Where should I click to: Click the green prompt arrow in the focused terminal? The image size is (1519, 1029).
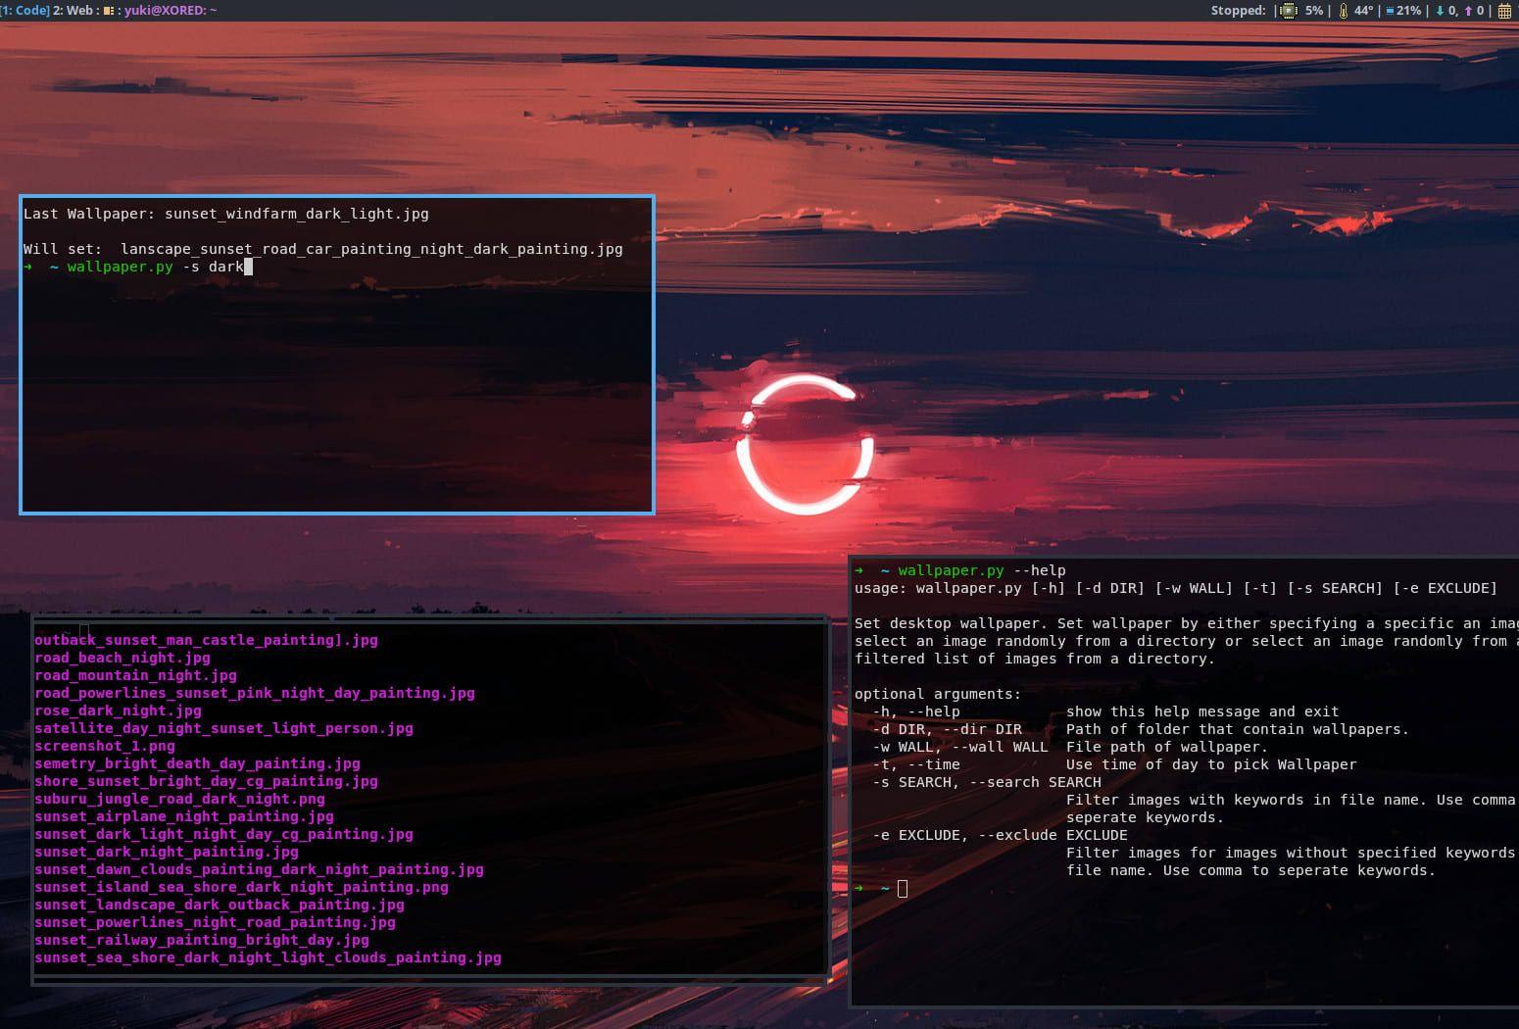click(x=26, y=267)
